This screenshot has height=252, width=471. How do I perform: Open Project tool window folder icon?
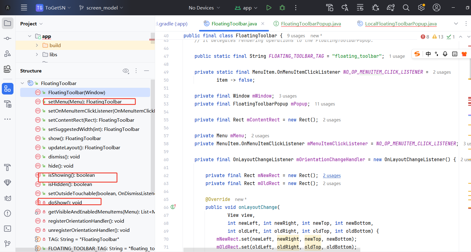[8, 23]
